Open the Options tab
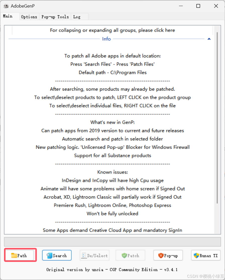Screen dimensions: 225x280 [x=29, y=17]
